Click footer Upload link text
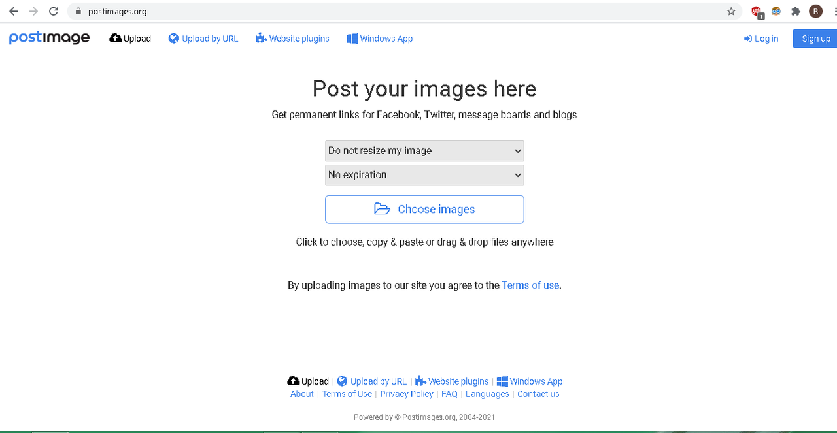 tap(315, 381)
